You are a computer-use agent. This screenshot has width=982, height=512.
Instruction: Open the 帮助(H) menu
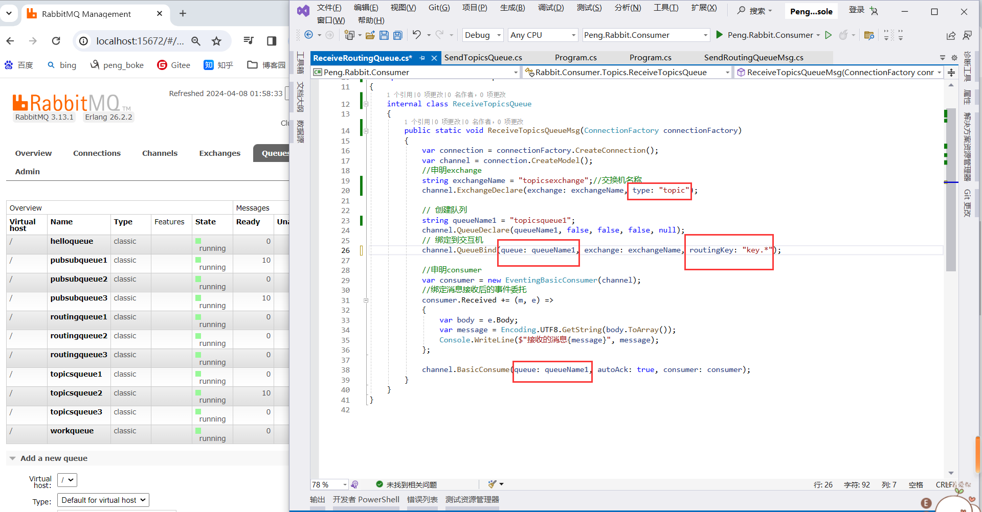pos(371,20)
